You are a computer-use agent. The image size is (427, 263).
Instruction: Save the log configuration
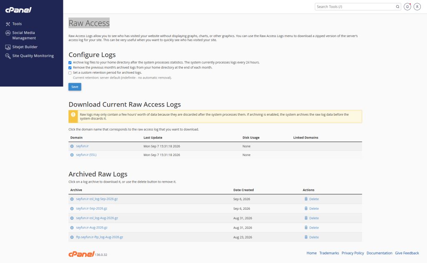(x=75, y=87)
